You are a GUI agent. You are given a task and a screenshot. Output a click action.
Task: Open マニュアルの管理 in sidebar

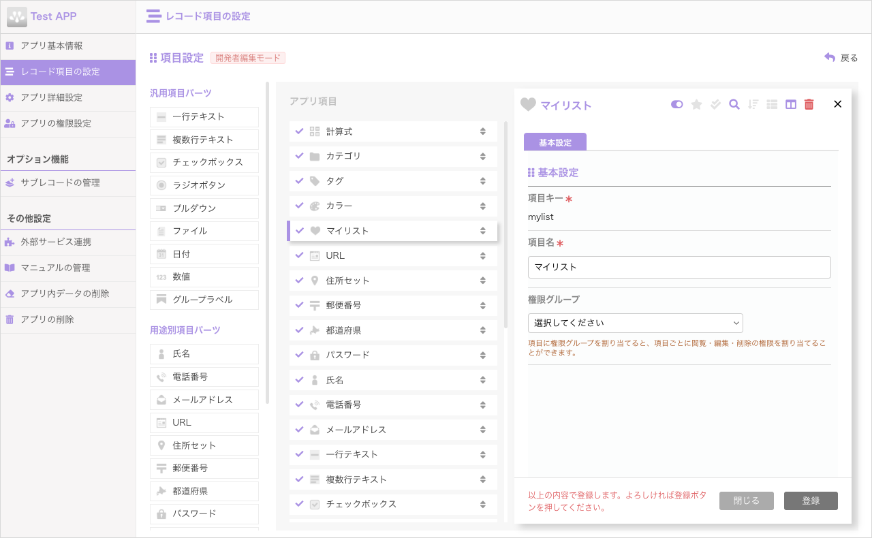point(68,268)
